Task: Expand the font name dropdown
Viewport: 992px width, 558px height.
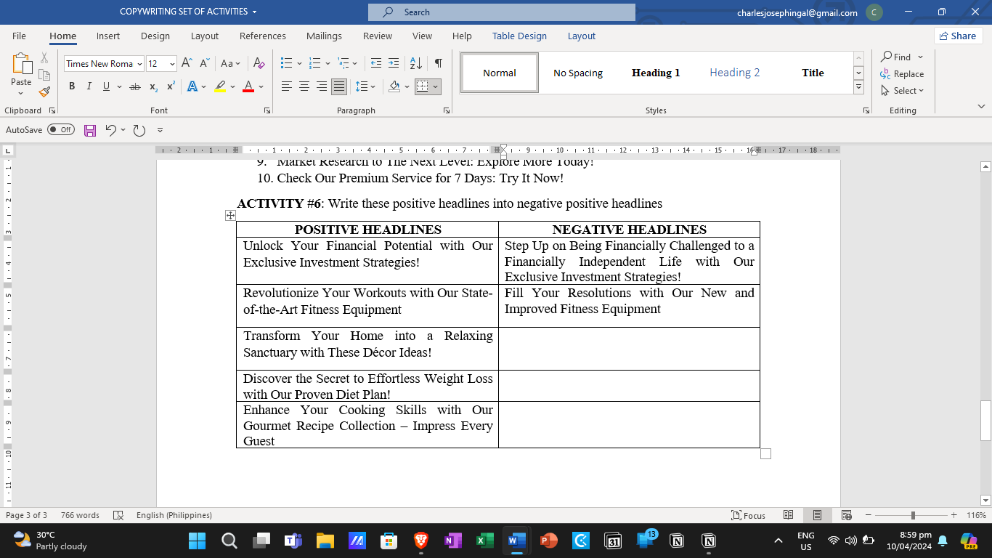Action: [139, 64]
